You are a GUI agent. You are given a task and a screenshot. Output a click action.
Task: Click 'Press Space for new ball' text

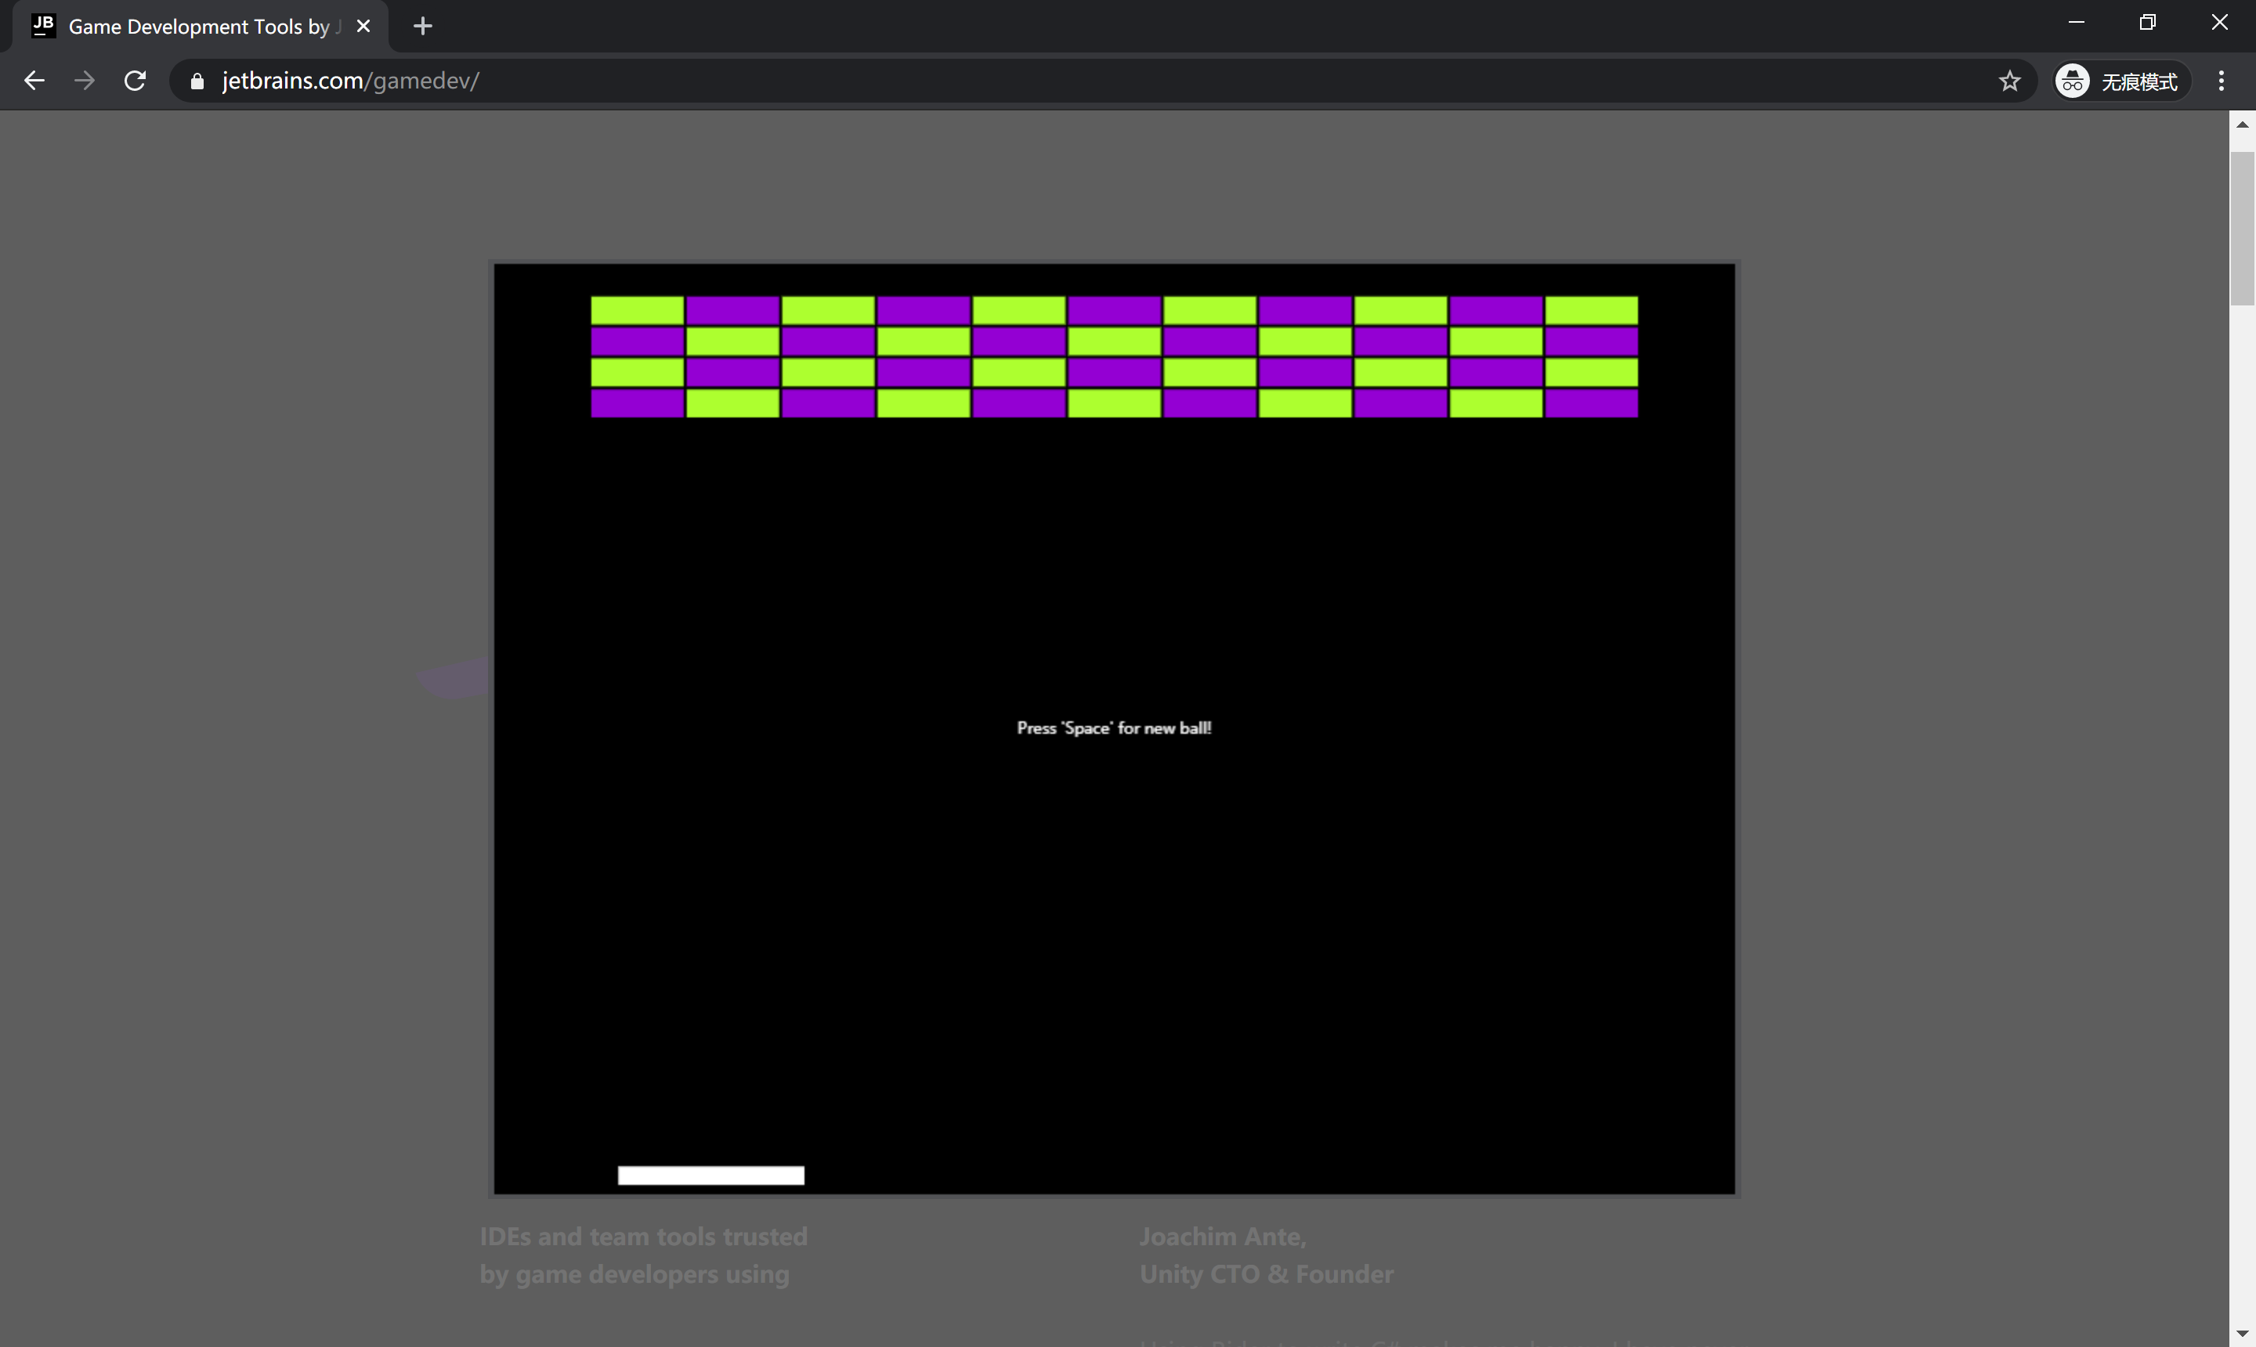coord(1113,728)
